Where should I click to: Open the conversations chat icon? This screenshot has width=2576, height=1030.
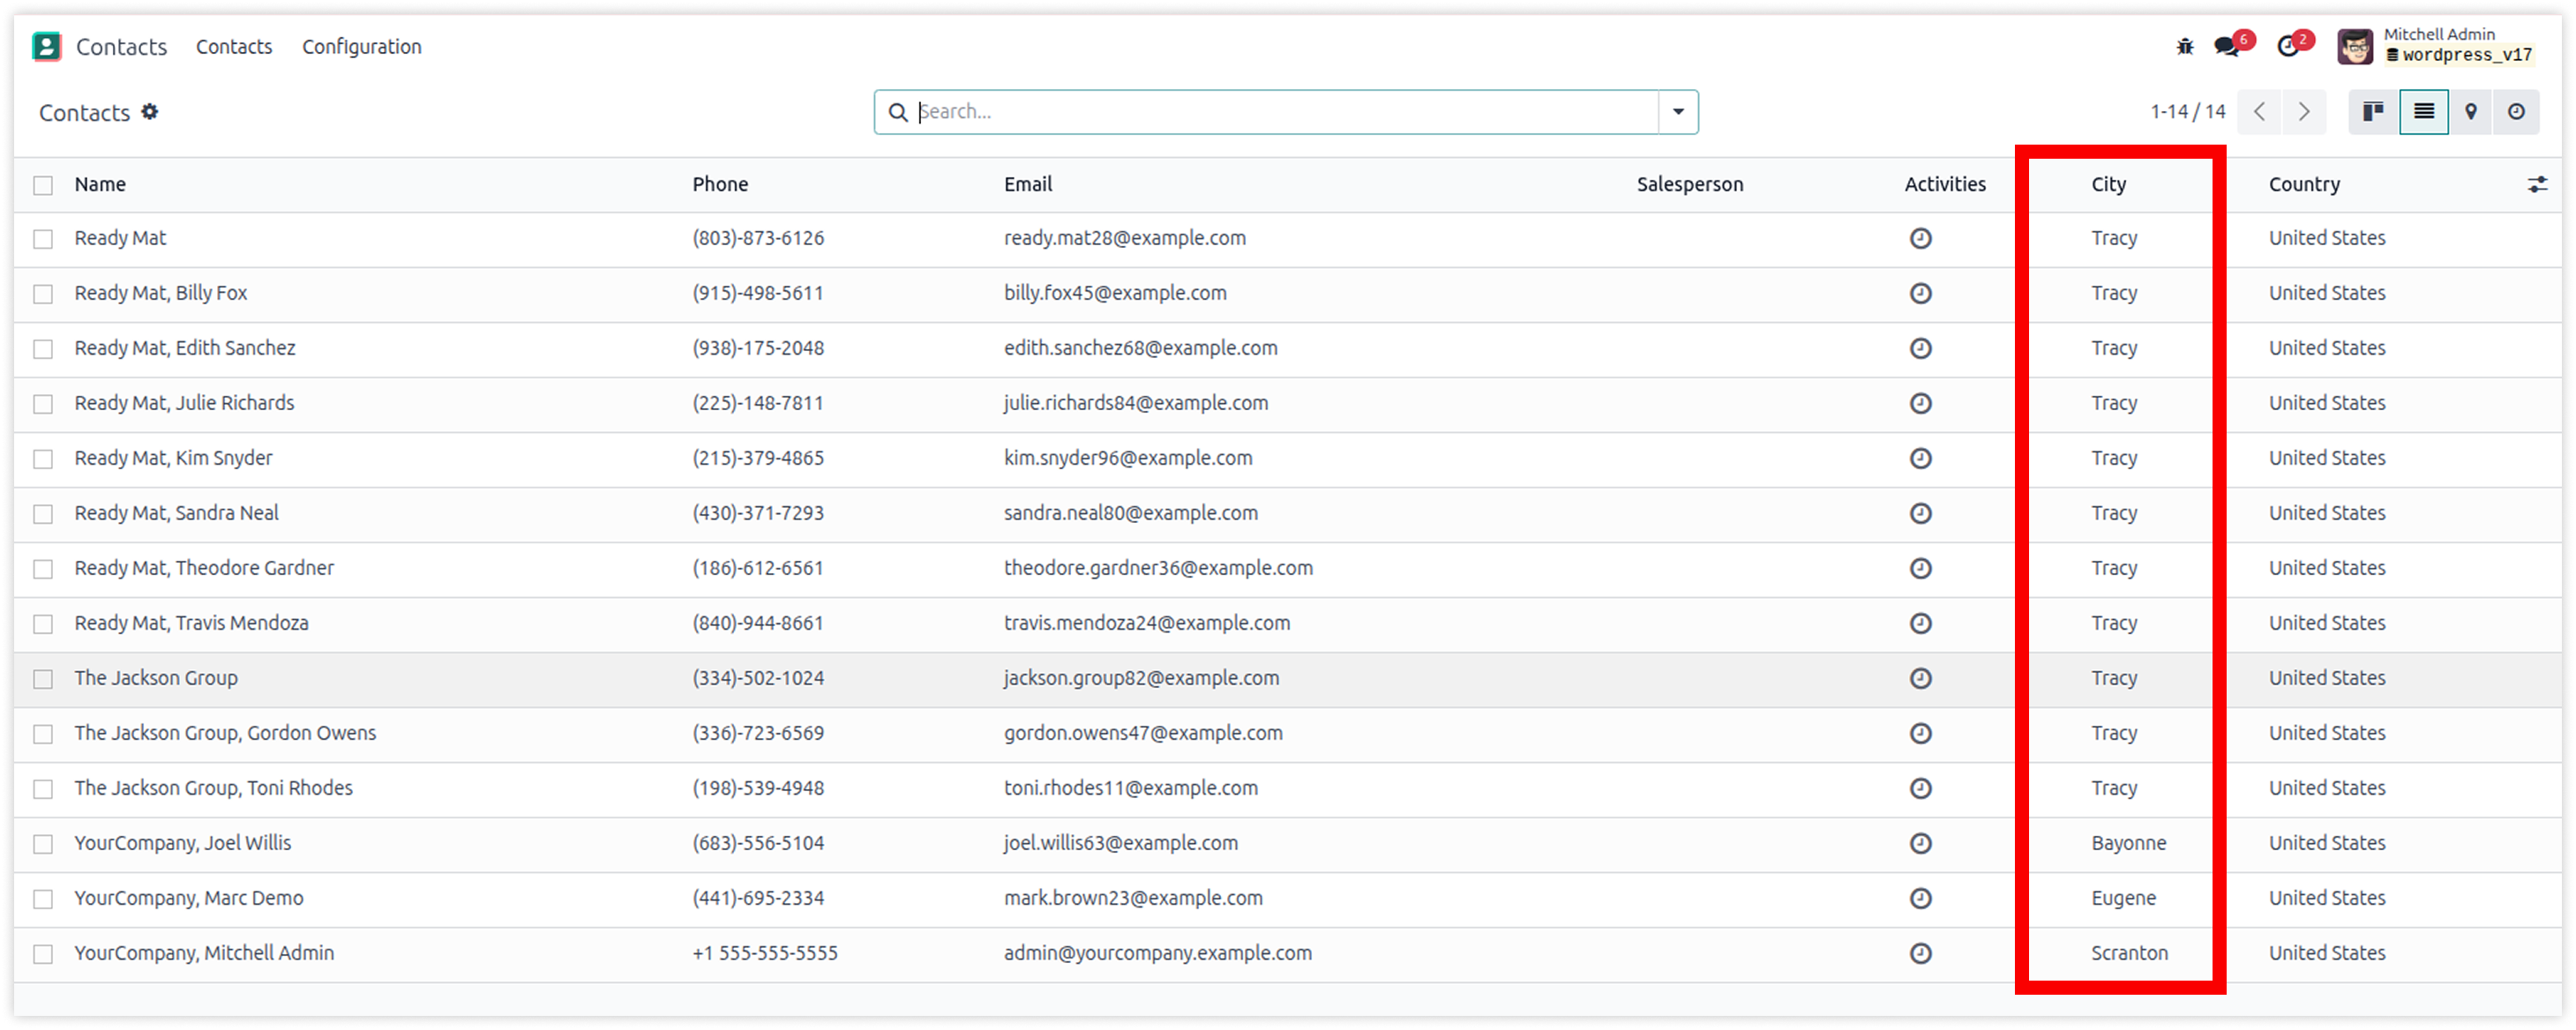pos(2226,46)
